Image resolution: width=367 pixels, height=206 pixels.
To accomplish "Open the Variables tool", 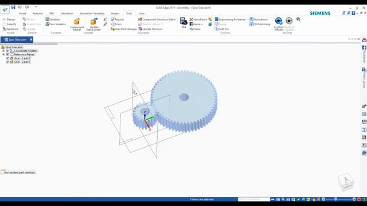I will [x=53, y=19].
